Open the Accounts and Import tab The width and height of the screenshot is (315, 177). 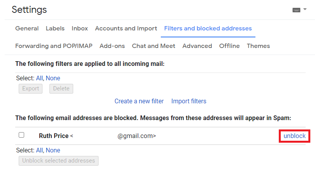[126, 28]
